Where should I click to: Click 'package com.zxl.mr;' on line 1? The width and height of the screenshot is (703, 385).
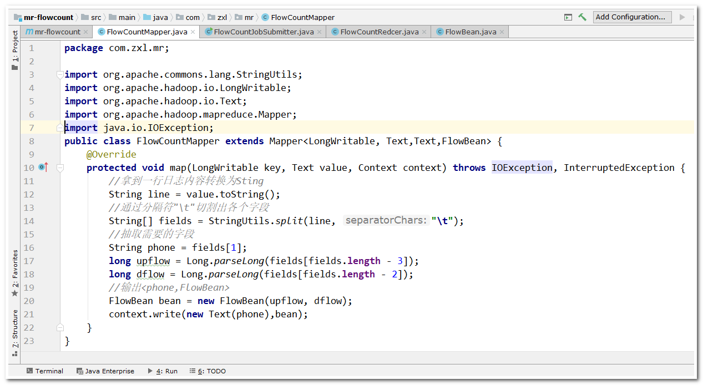pyautogui.click(x=117, y=48)
